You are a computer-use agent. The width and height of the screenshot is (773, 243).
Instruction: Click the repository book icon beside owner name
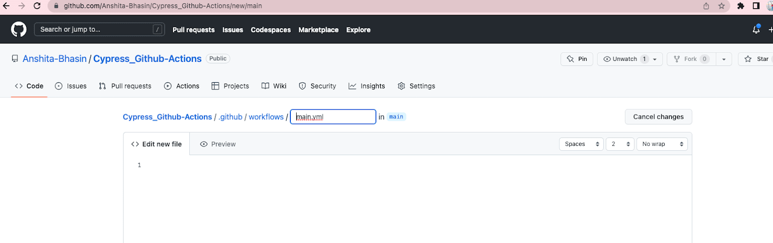[15, 58]
